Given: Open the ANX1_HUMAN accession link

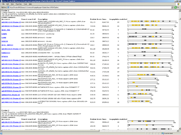Looking at the screenshot, I should 7,45.
